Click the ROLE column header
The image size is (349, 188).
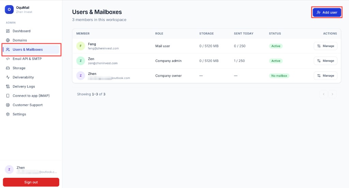(x=159, y=33)
